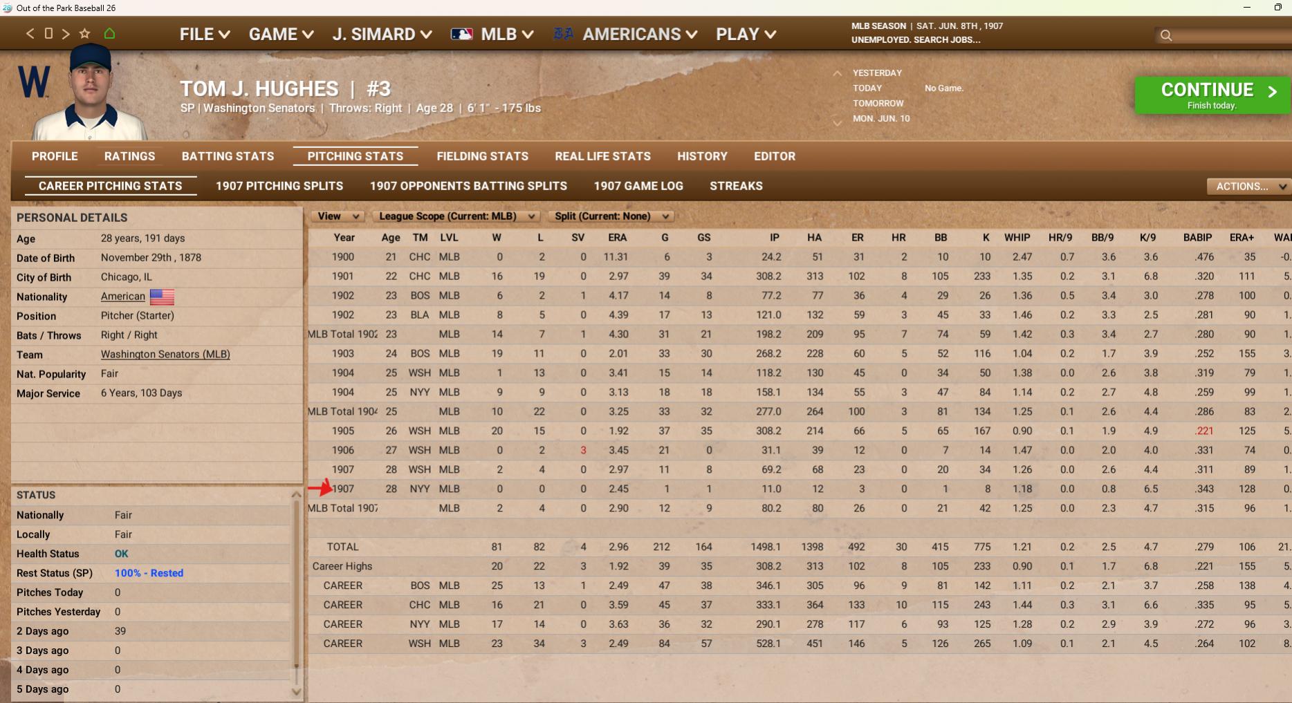Open the League Scope dropdown
Viewport: 1292px width, 703px height.
coord(454,216)
